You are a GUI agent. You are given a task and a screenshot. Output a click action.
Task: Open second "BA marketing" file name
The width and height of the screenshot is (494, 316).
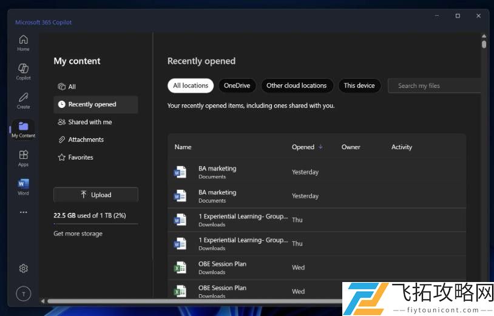click(x=217, y=192)
